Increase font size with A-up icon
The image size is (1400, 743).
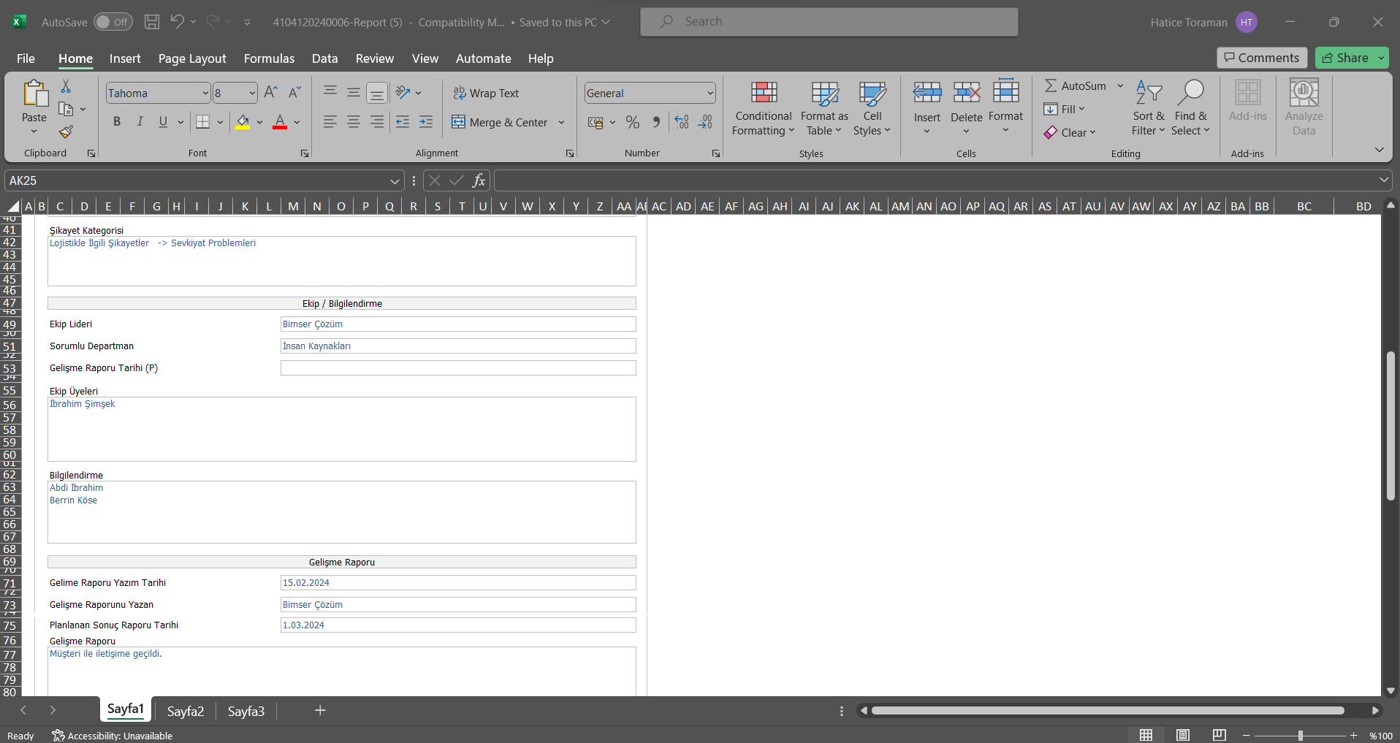tap(270, 93)
